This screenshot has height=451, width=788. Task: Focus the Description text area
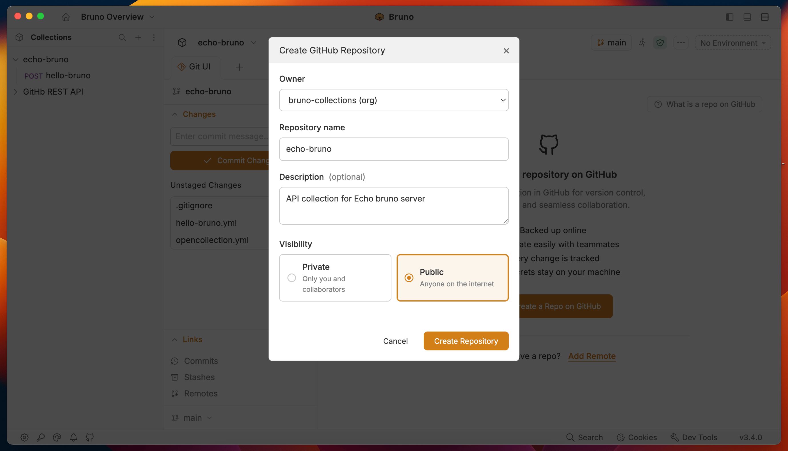(x=394, y=206)
